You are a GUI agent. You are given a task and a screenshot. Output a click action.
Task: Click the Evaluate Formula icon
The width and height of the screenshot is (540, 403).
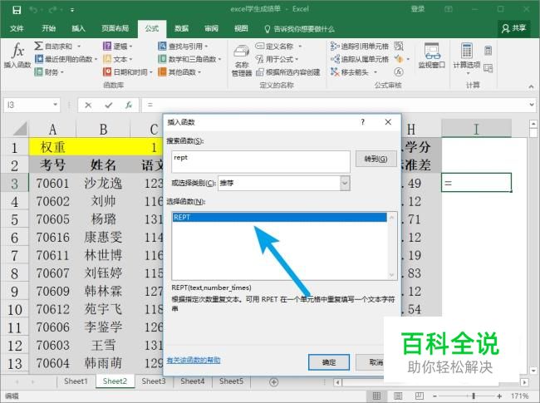[399, 72]
